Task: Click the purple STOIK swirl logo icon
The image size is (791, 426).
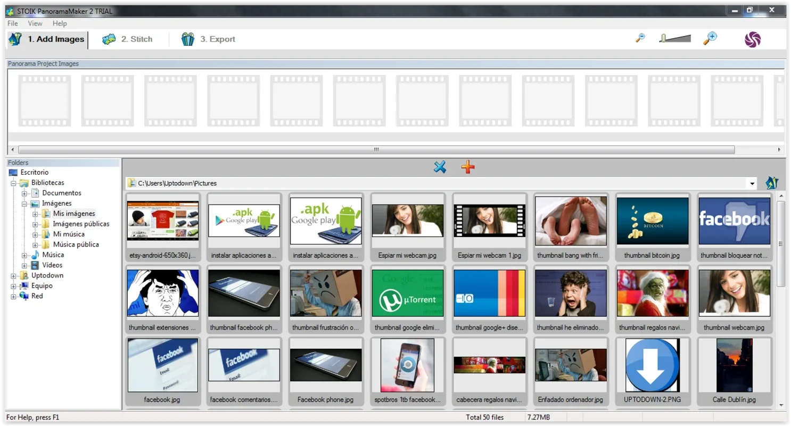Action: (x=753, y=39)
